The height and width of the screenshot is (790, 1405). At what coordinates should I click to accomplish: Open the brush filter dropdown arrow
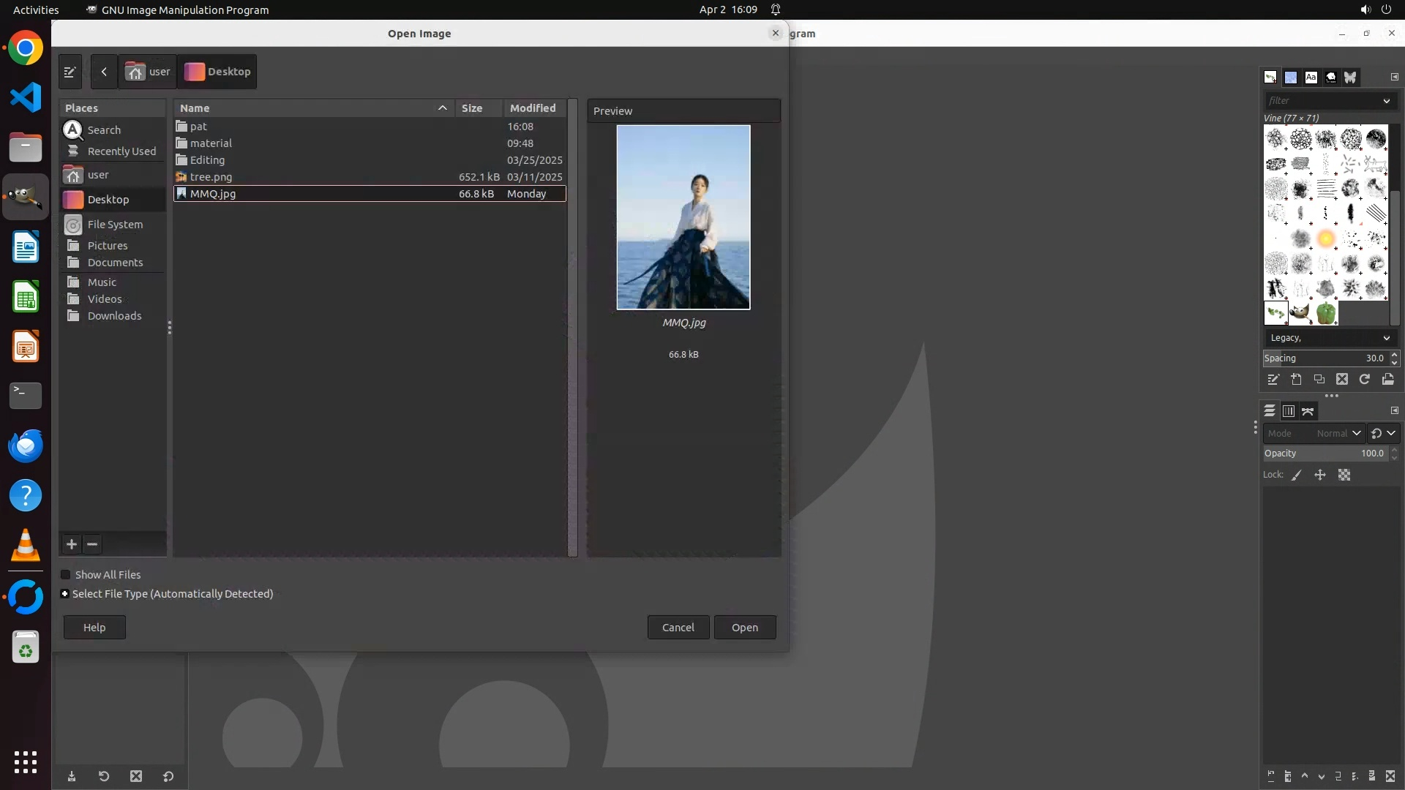click(1386, 101)
